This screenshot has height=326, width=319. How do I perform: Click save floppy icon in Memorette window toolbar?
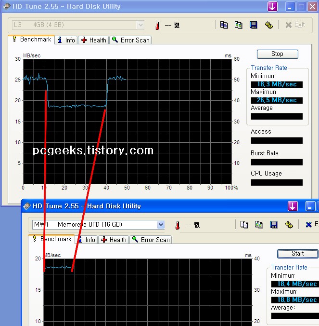pos(274,225)
